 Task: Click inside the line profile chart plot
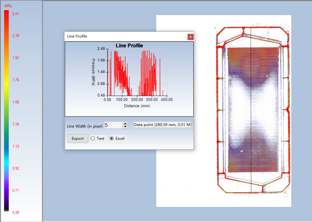(137, 73)
